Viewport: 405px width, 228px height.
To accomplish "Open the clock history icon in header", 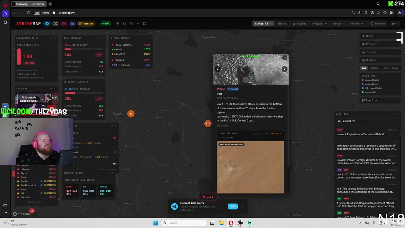I will (x=131, y=23).
